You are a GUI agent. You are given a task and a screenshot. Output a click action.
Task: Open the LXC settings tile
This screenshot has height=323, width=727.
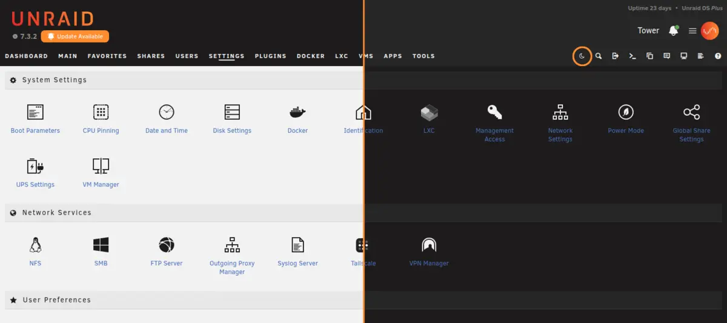tap(429, 119)
